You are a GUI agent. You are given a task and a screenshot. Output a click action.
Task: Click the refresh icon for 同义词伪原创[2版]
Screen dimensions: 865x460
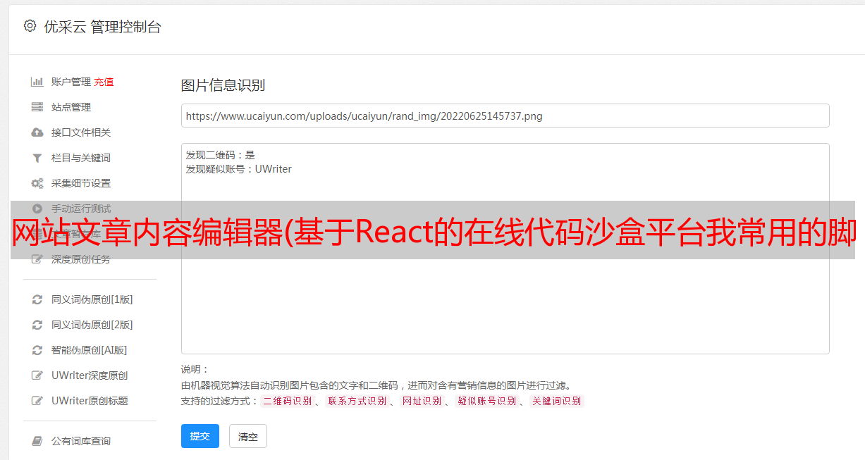(x=37, y=325)
